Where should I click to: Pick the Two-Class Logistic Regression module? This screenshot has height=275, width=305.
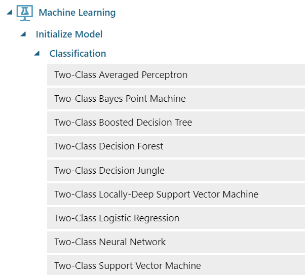117,218
